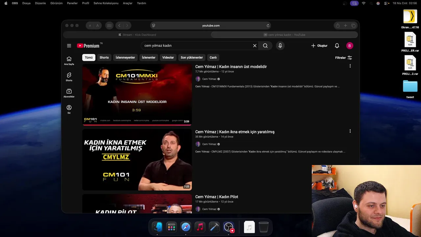This screenshot has width=421, height=237.
Task: Open the 'Cem Yılmaz | Kadın Pilot' video title
Action: pyautogui.click(x=217, y=197)
